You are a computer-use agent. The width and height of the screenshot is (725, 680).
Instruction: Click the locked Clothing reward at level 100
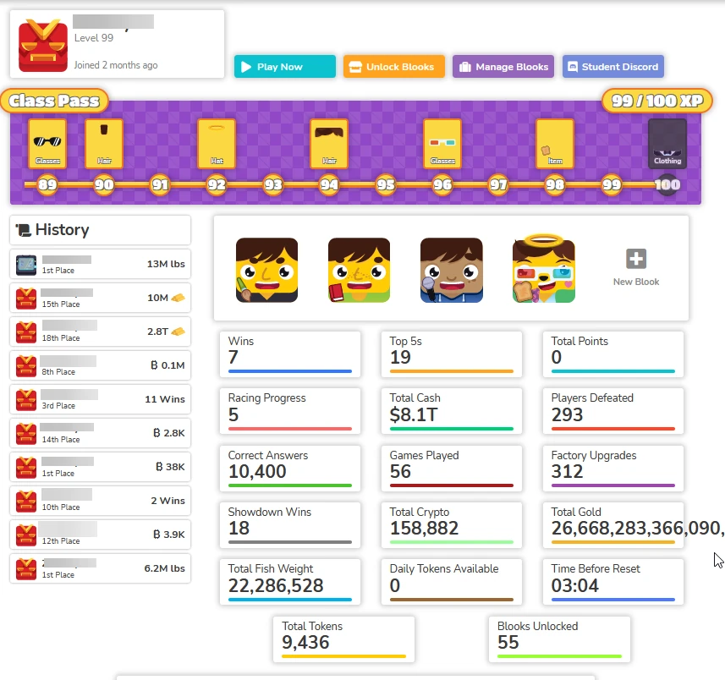pos(667,142)
